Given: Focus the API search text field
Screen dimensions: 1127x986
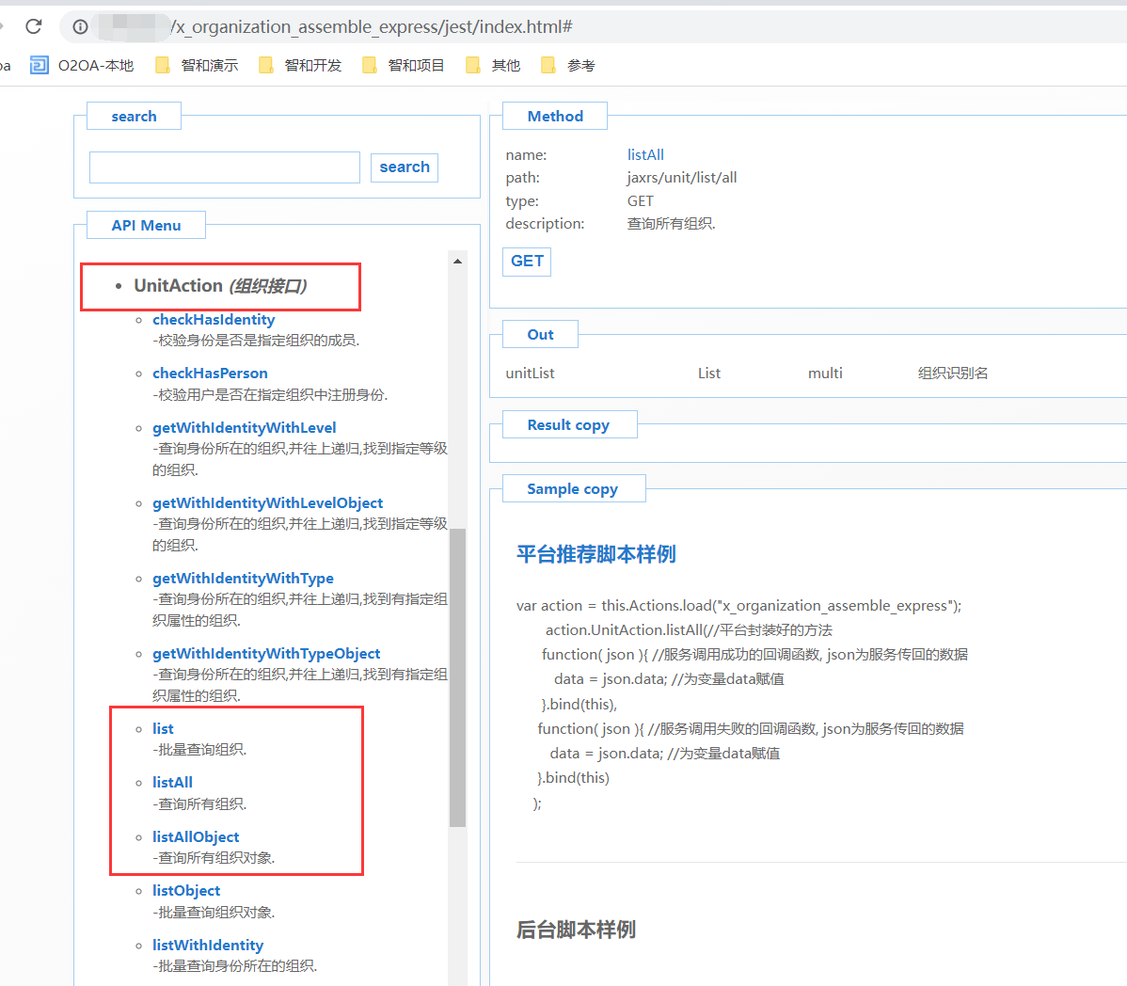Looking at the screenshot, I should (225, 167).
